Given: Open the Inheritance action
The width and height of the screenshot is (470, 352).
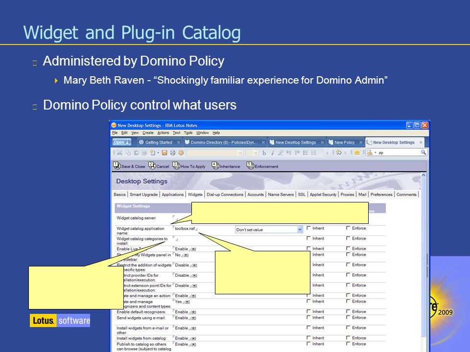Looking at the screenshot, I should point(226,166).
